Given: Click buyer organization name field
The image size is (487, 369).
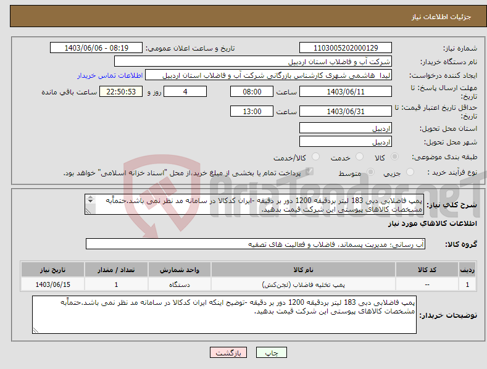Looking at the screenshot, I should pyautogui.click(x=253, y=62).
